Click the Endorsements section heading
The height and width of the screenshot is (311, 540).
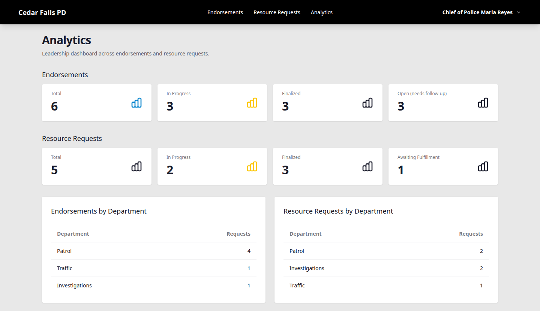click(x=65, y=75)
